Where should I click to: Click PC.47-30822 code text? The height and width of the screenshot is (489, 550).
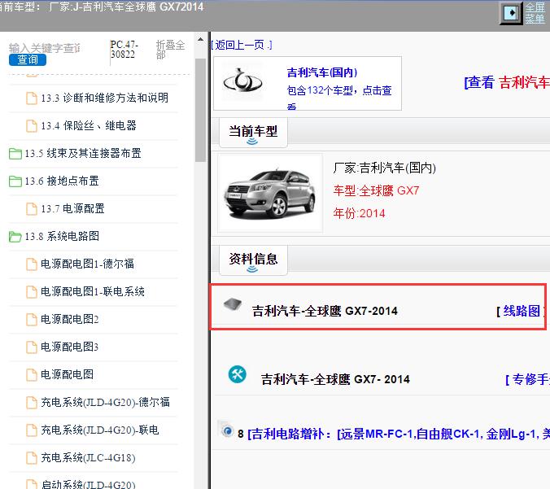[124, 50]
